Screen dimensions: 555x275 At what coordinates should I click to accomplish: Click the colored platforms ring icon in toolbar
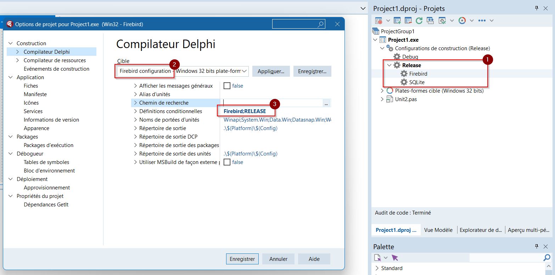462,21
